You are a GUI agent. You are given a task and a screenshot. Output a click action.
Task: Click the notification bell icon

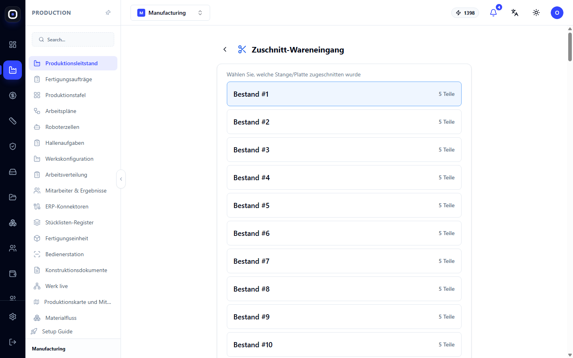point(493,13)
